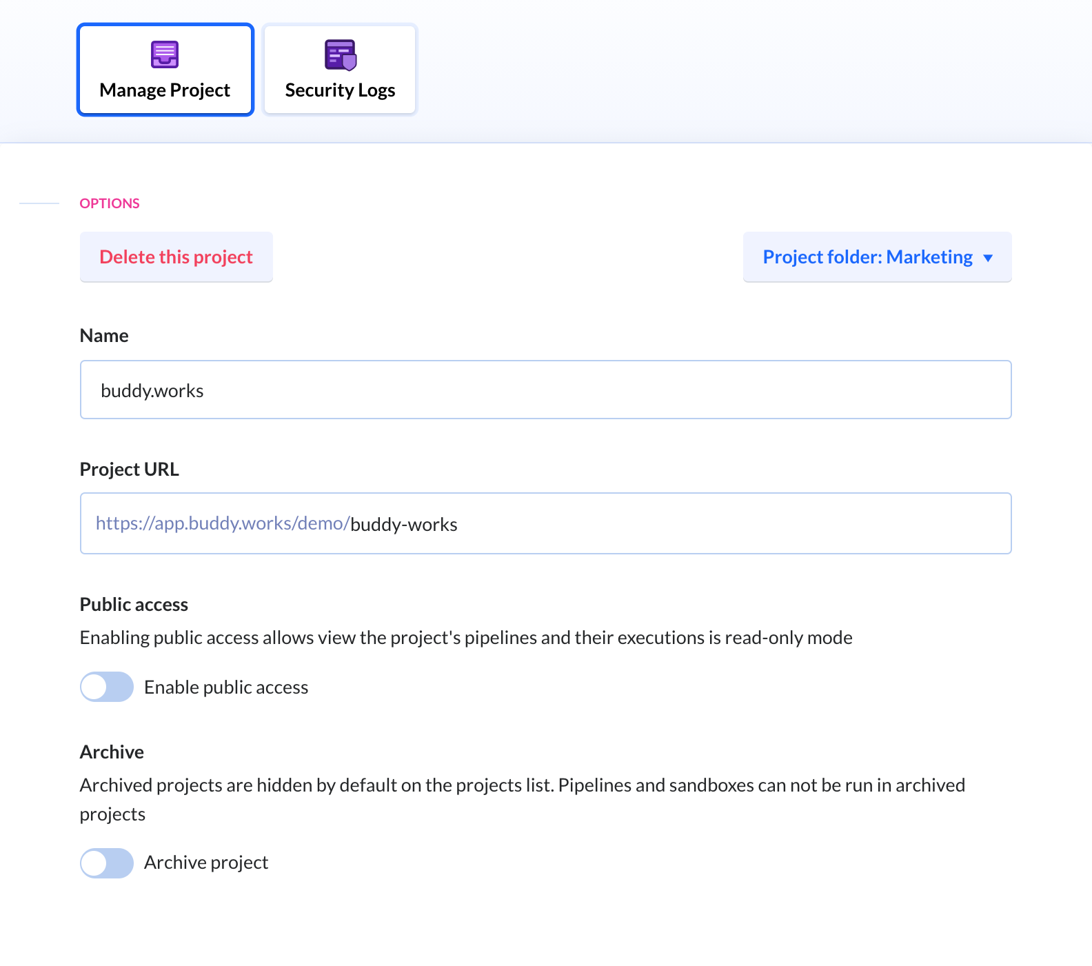Open the Security Logs tab label
The height and width of the screenshot is (966, 1092).
(x=340, y=90)
